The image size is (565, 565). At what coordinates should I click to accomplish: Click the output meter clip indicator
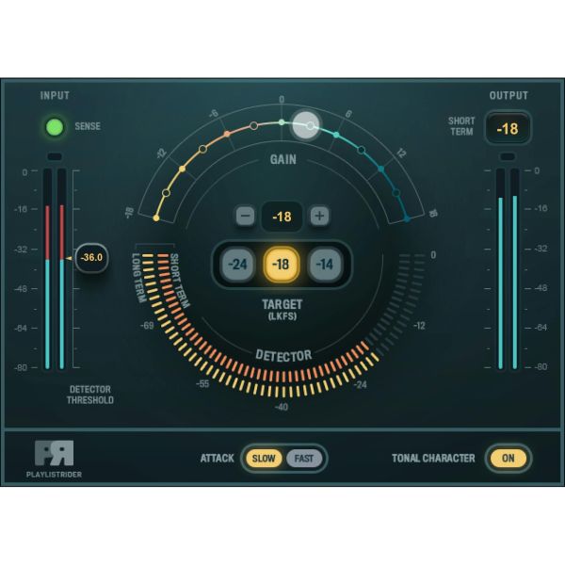point(508,156)
